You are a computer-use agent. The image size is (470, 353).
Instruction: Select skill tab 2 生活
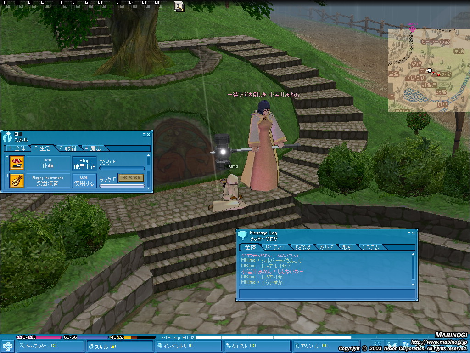point(43,148)
